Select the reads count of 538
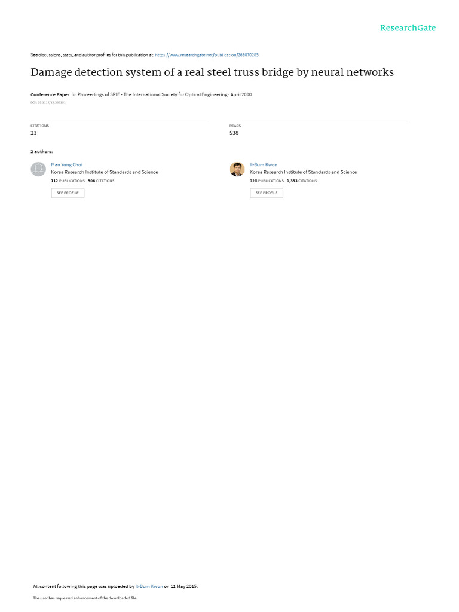Screen dimensions: 459x612 pyautogui.click(x=234, y=133)
